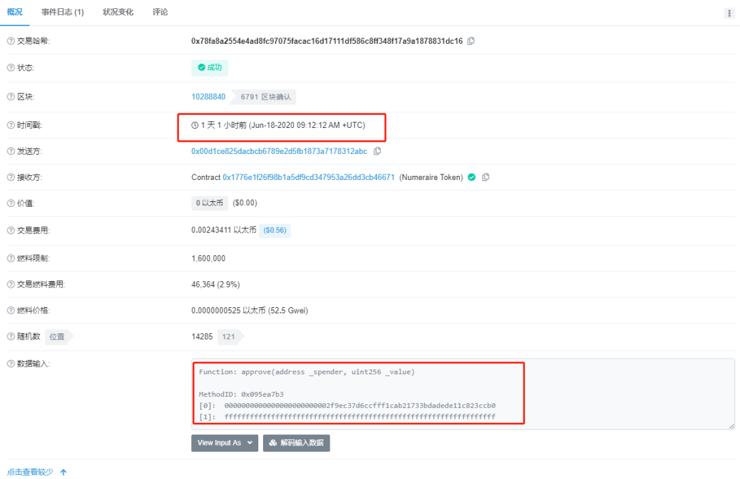The height and width of the screenshot is (479, 740).
Task: Switch to the 评论 tab
Action: coord(160,12)
